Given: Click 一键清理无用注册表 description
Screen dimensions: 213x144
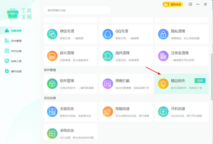Looking at the screenshot, I should [182, 60].
